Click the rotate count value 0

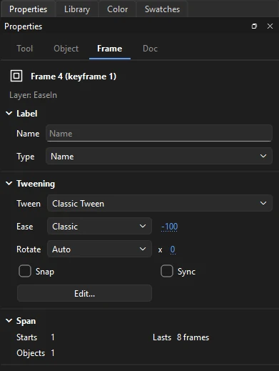coord(173,249)
